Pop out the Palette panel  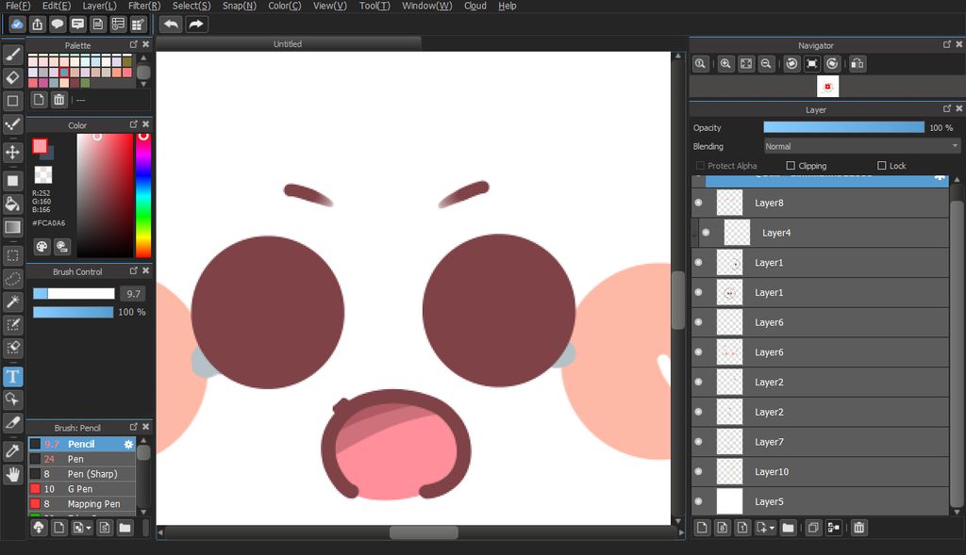pyautogui.click(x=134, y=44)
